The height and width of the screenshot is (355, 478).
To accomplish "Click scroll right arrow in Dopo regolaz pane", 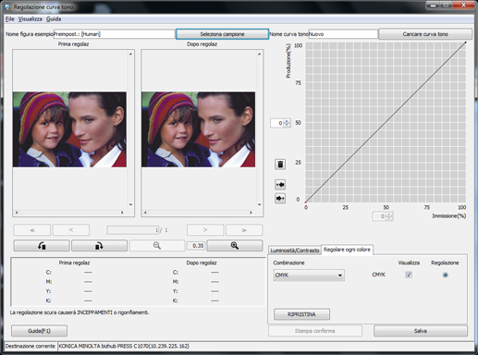I will (251, 213).
